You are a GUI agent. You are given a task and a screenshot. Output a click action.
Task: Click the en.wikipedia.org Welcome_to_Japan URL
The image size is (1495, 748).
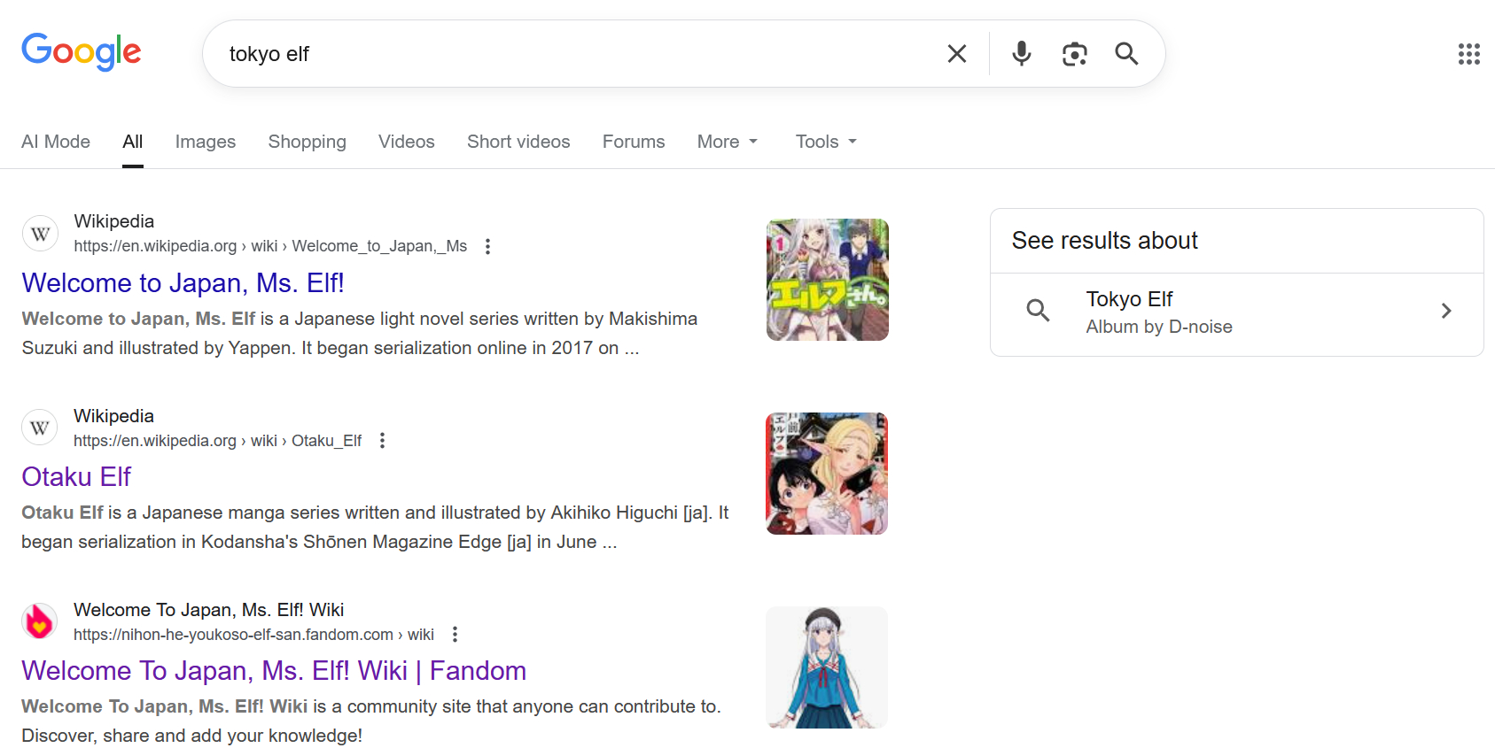(270, 246)
